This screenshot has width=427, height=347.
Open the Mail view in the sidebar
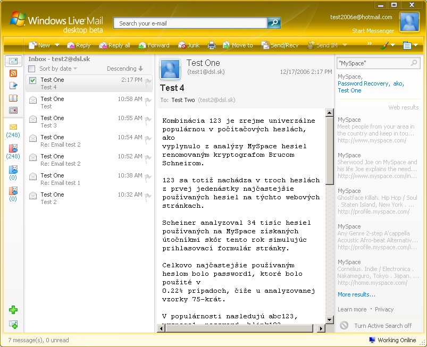click(13, 61)
